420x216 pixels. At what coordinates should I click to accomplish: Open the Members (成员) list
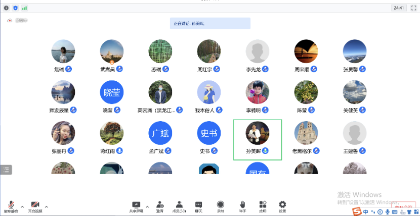click(x=179, y=204)
